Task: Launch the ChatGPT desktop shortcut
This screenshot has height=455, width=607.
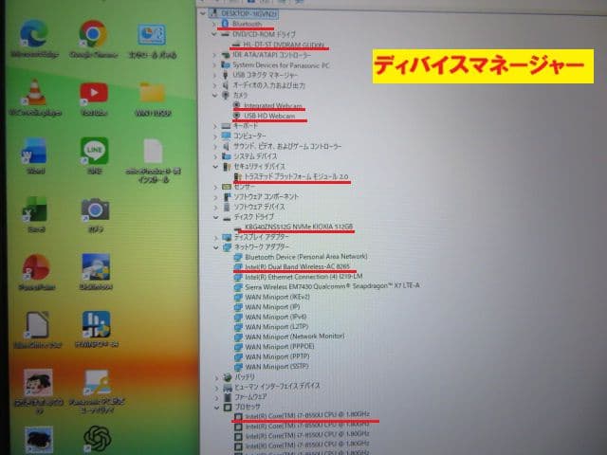Action: coord(97,439)
